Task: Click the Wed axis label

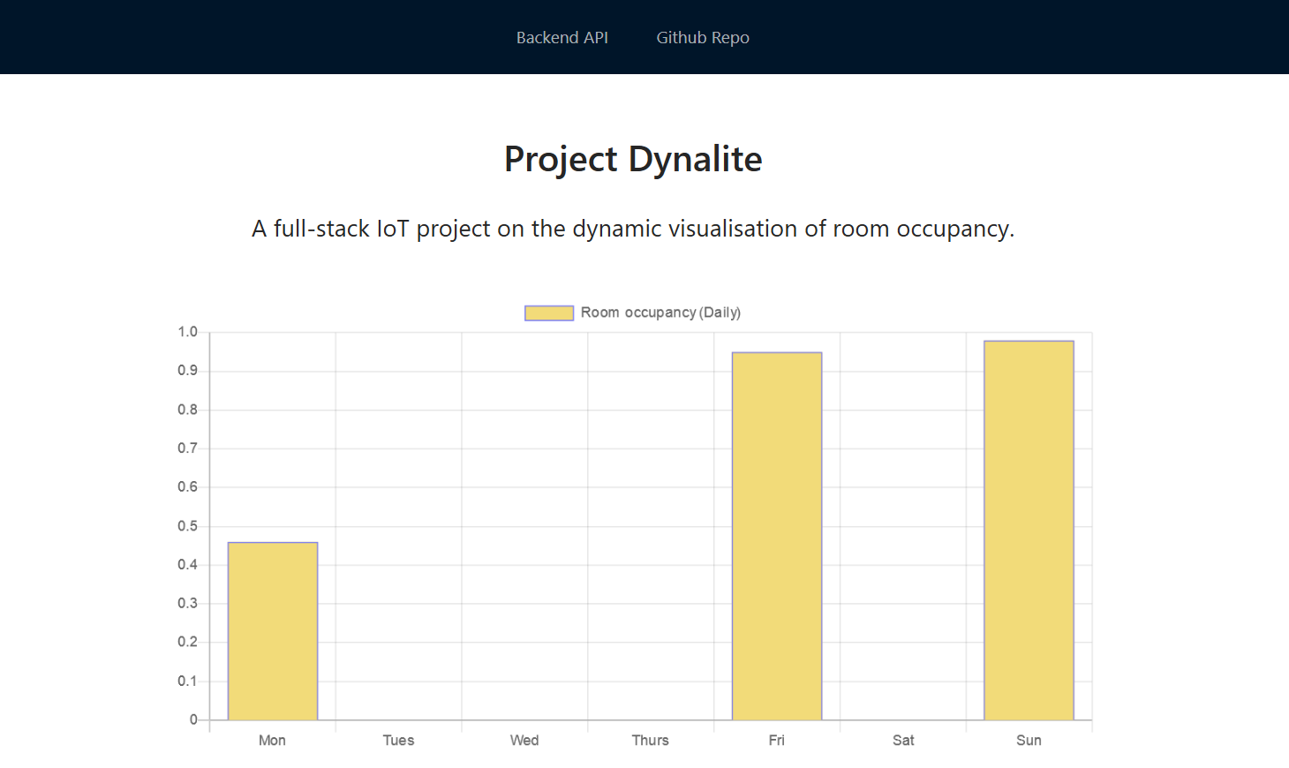Action: pos(524,740)
